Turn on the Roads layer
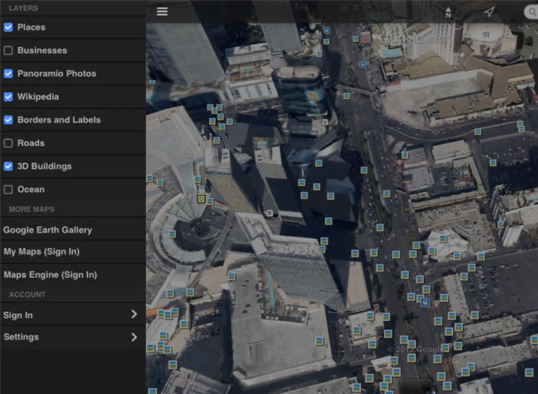The width and height of the screenshot is (538, 394). (8, 143)
